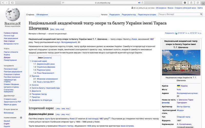Screen dimensions: 205x128
Task: Open the Редагувати код tab
Action: [x=129, y=15]
